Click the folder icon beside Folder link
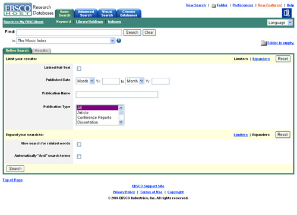Screen dimensions: 297x215 point(214,5)
